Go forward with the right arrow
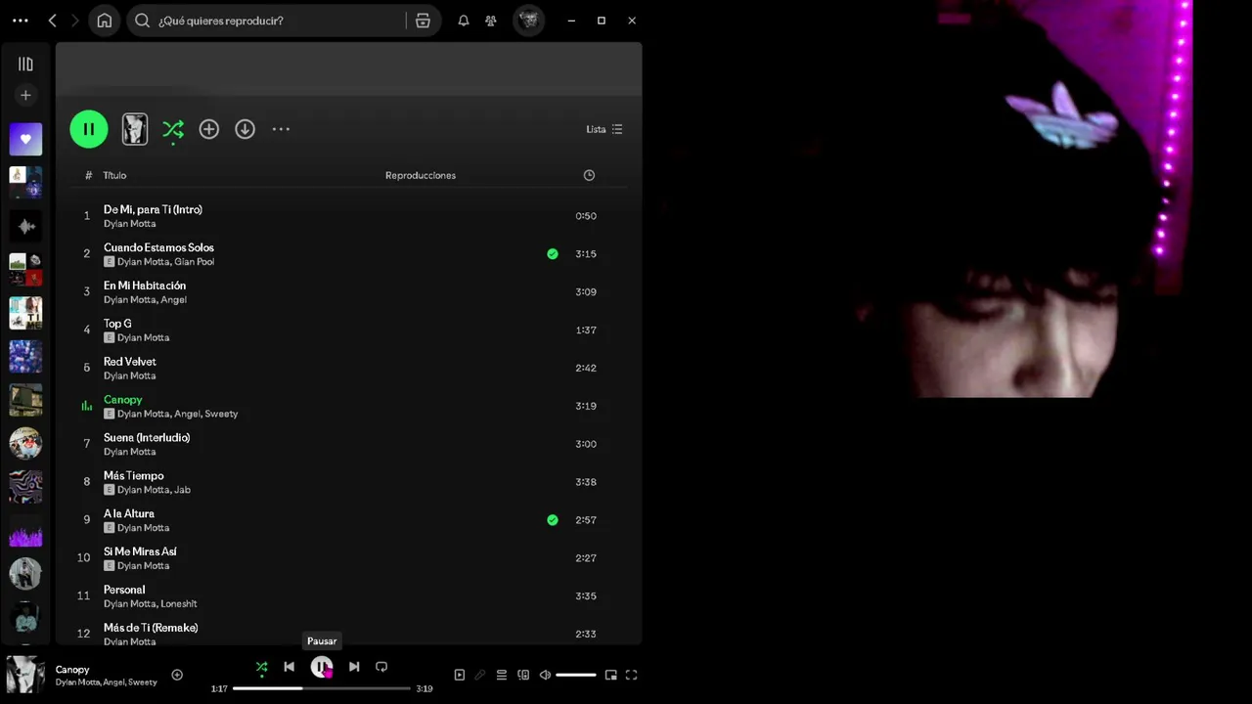Screen dimensions: 1252x704 75,21
